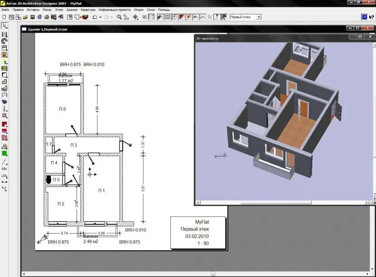
Task: Select the arrow pointer tool in sidebar
Action: [5, 26]
